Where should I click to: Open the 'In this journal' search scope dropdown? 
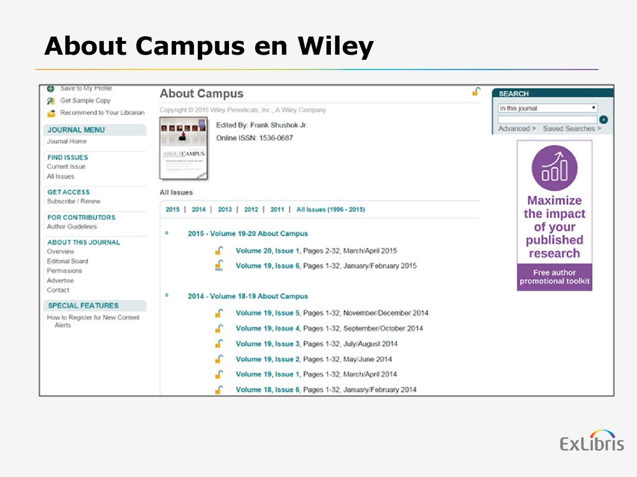pos(547,108)
